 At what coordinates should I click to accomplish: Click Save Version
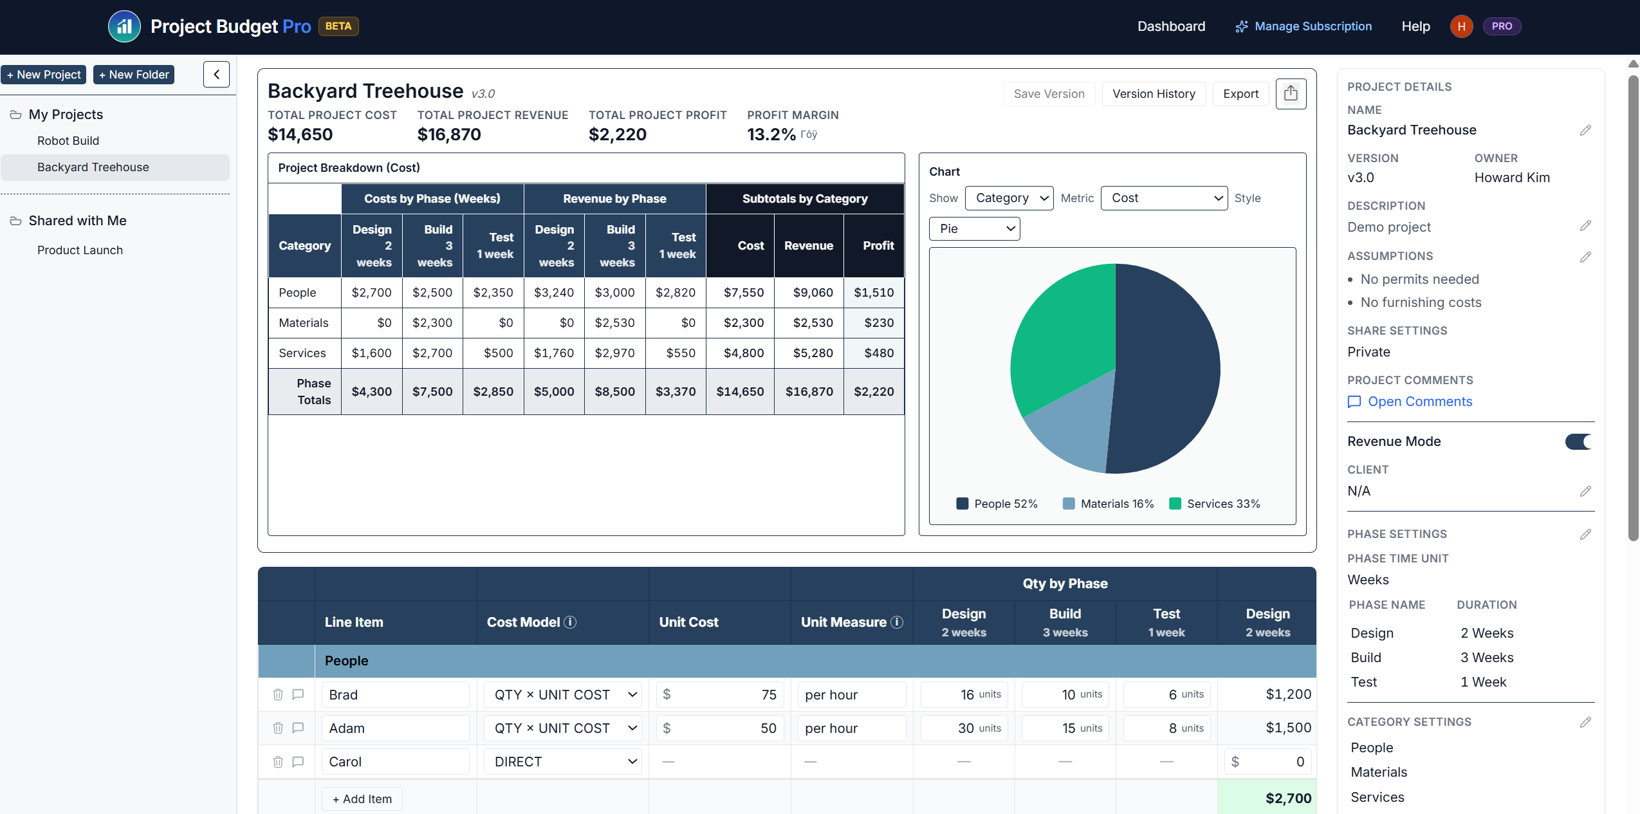(1048, 93)
